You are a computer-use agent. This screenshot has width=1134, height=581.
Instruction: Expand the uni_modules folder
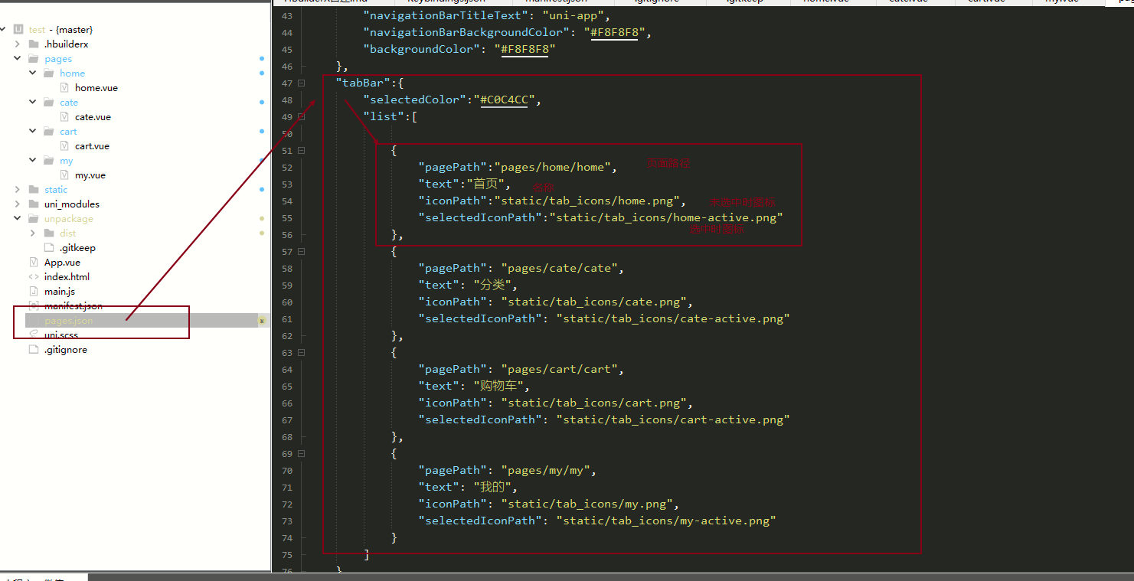pos(16,204)
